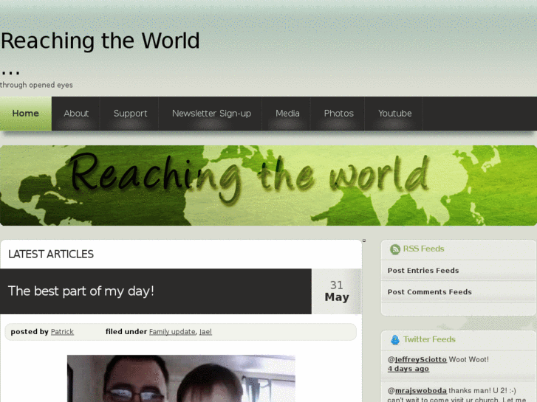
Task: Click the RSS Feeds orange icon
Action: (x=395, y=249)
